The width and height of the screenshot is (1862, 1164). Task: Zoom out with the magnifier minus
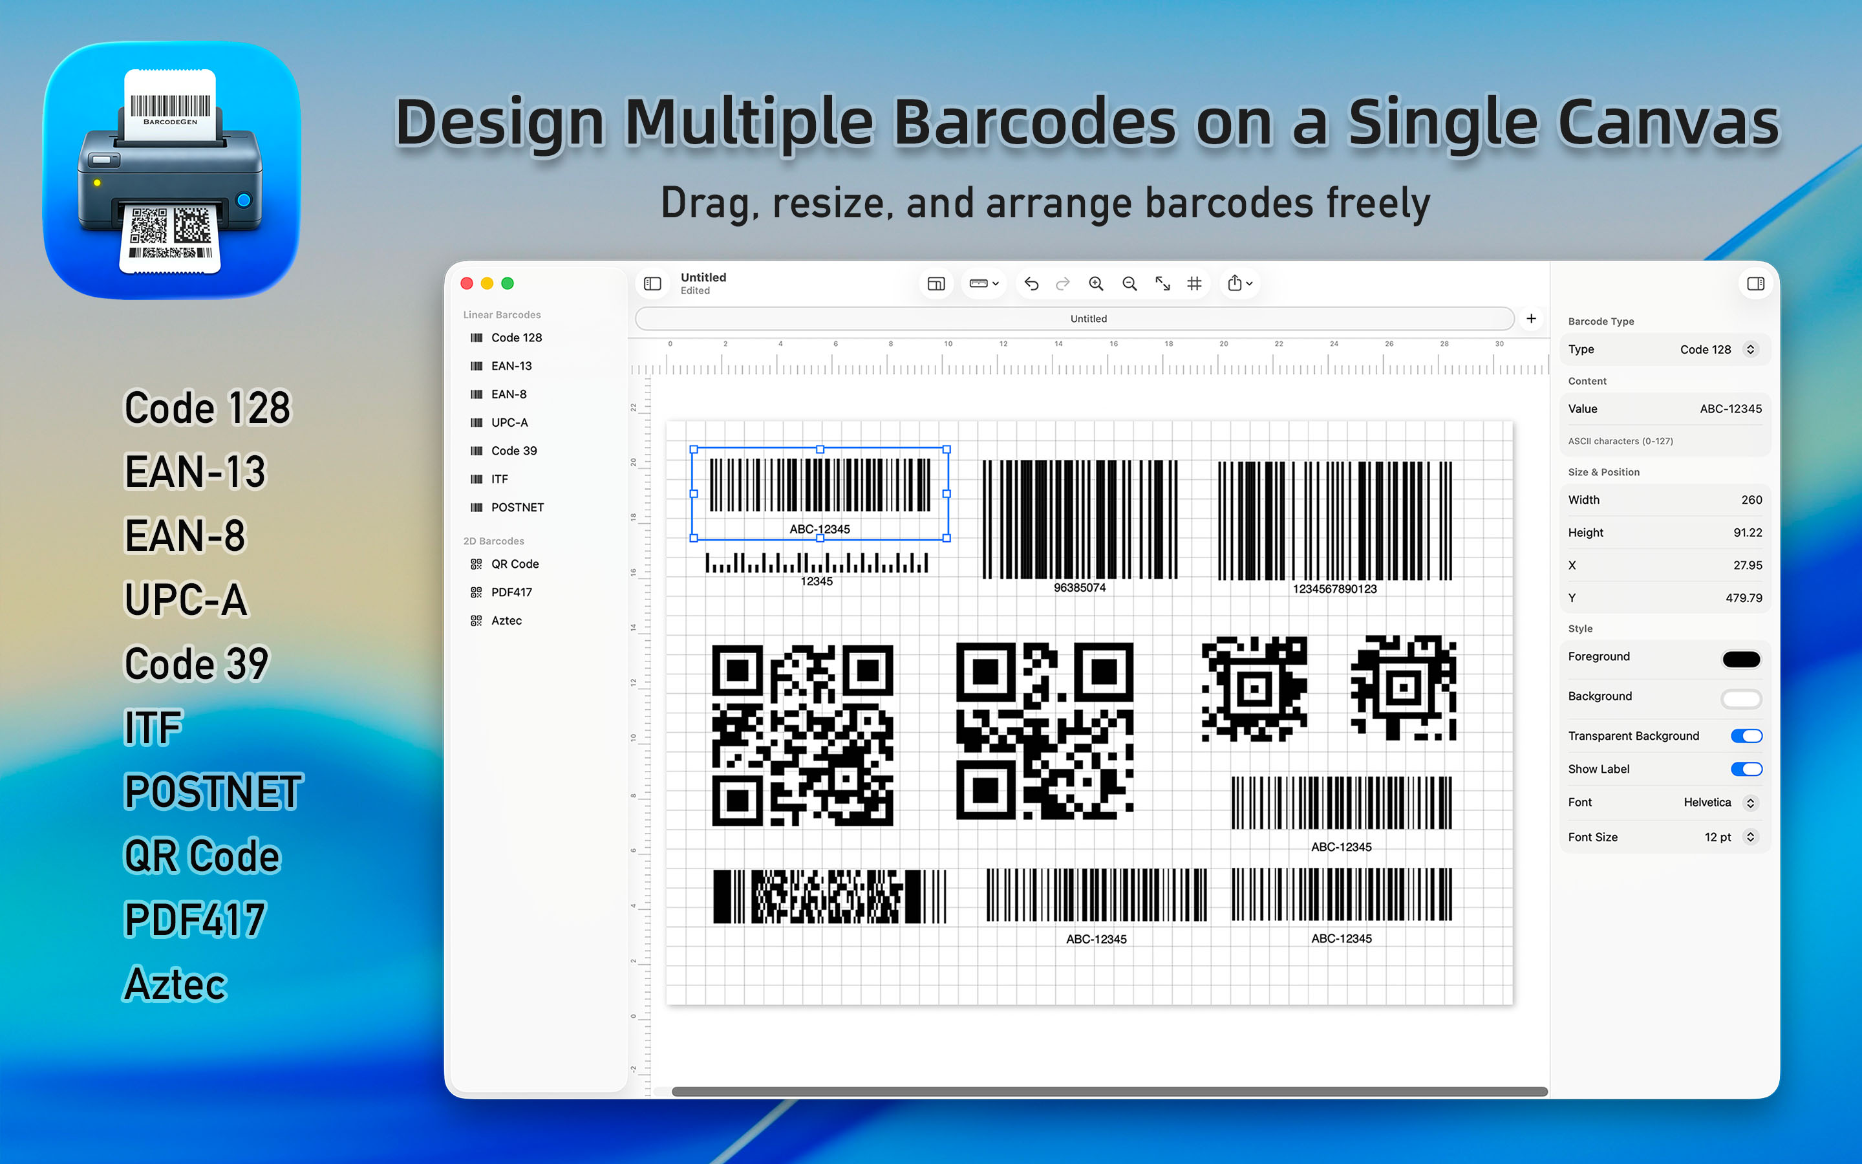[x=1129, y=284]
